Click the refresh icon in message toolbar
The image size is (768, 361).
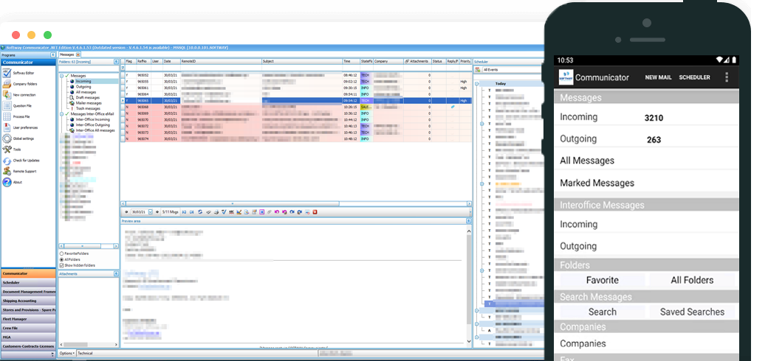pos(200,212)
